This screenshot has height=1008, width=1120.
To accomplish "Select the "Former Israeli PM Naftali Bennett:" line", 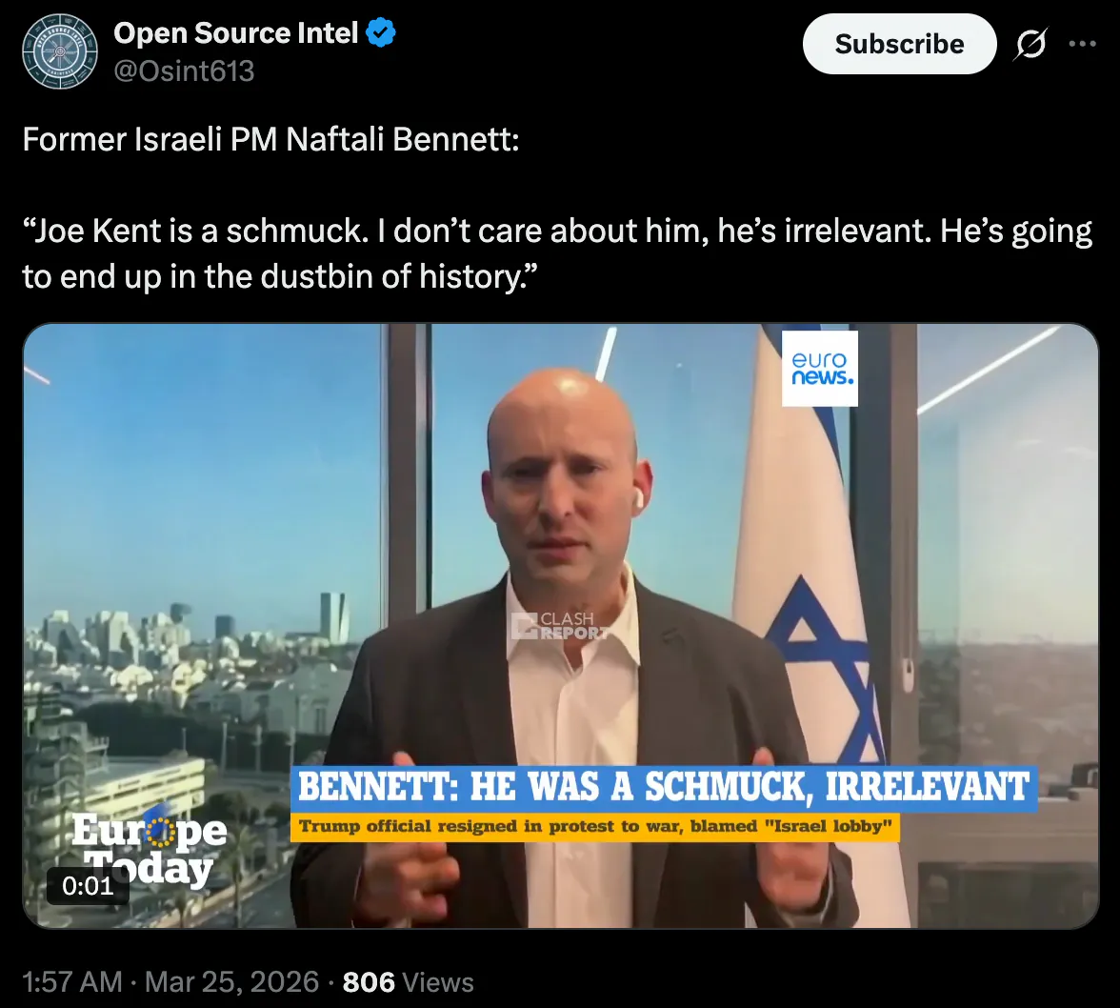I will point(270,139).
